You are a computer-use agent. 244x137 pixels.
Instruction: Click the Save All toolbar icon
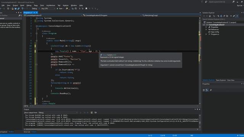18,8
